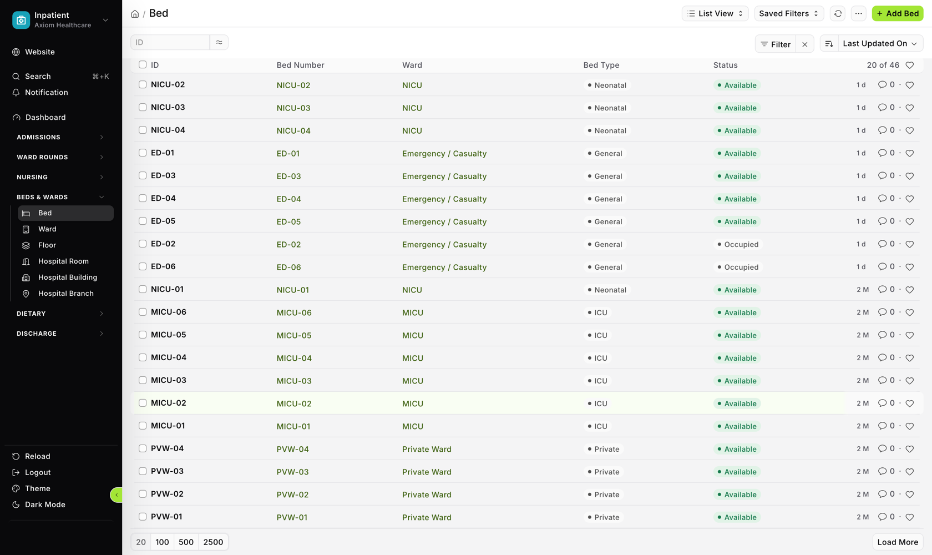
Task: Select all rows with header checkbox
Action: click(x=143, y=65)
